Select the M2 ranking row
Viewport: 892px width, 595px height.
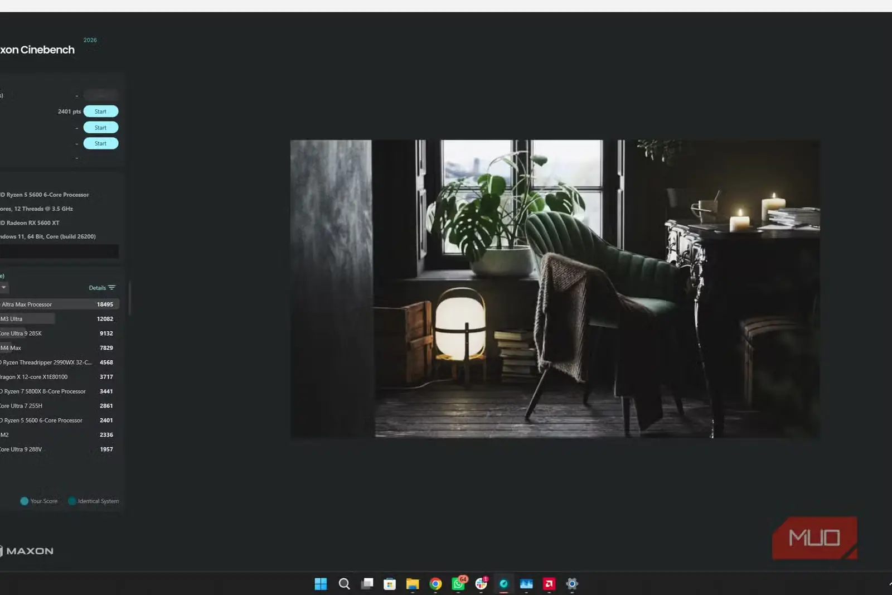pos(59,435)
